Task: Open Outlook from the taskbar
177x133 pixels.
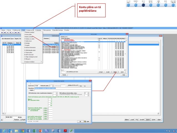Action: pyautogui.click(x=10, y=131)
